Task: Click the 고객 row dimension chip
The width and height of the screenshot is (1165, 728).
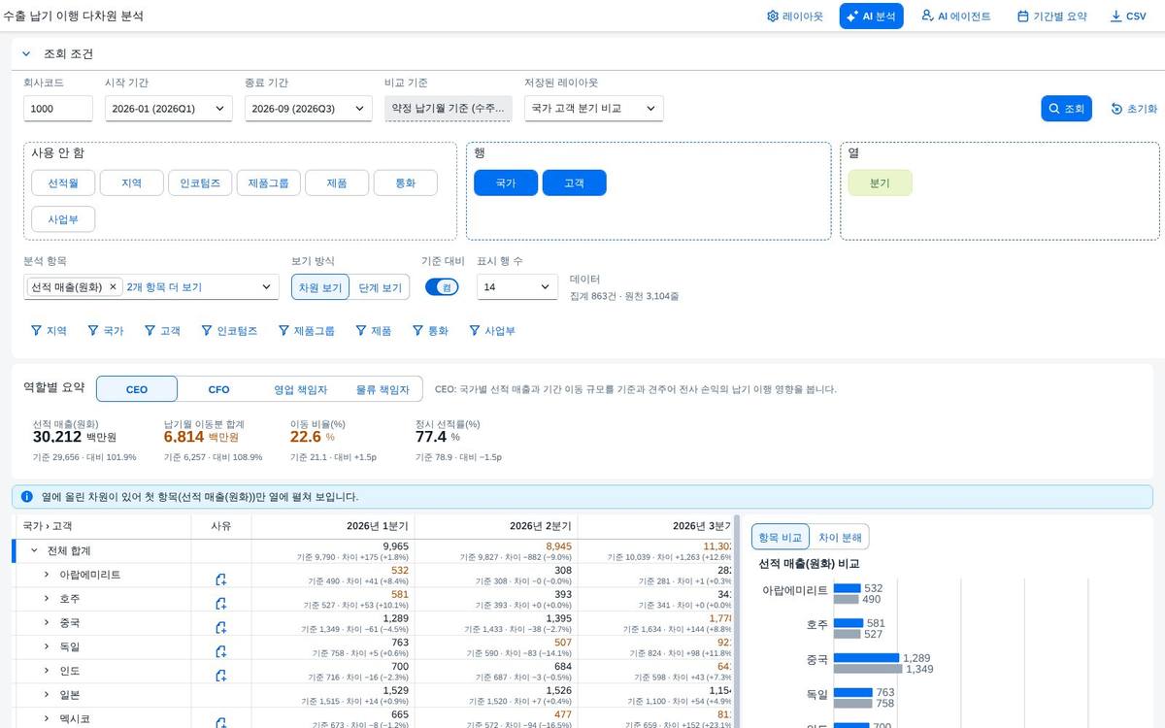Action: point(574,182)
